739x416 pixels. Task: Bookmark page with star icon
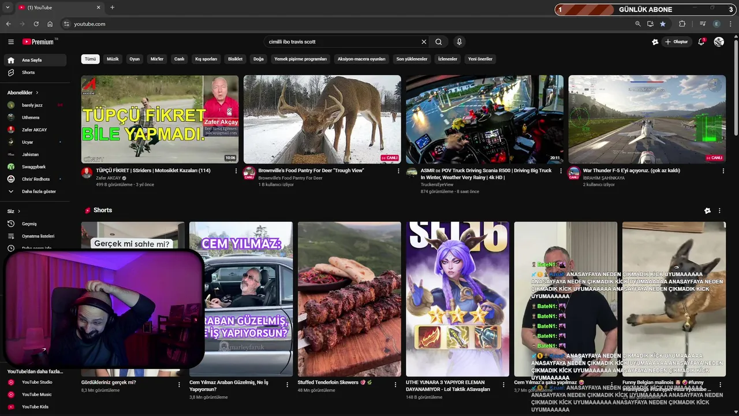point(663,24)
